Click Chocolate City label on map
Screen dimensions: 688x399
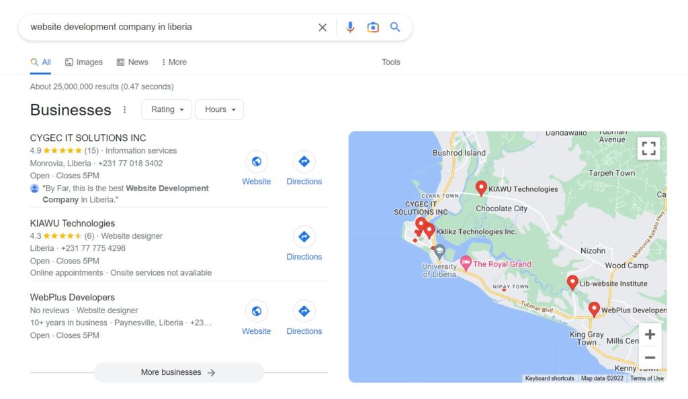(x=501, y=209)
